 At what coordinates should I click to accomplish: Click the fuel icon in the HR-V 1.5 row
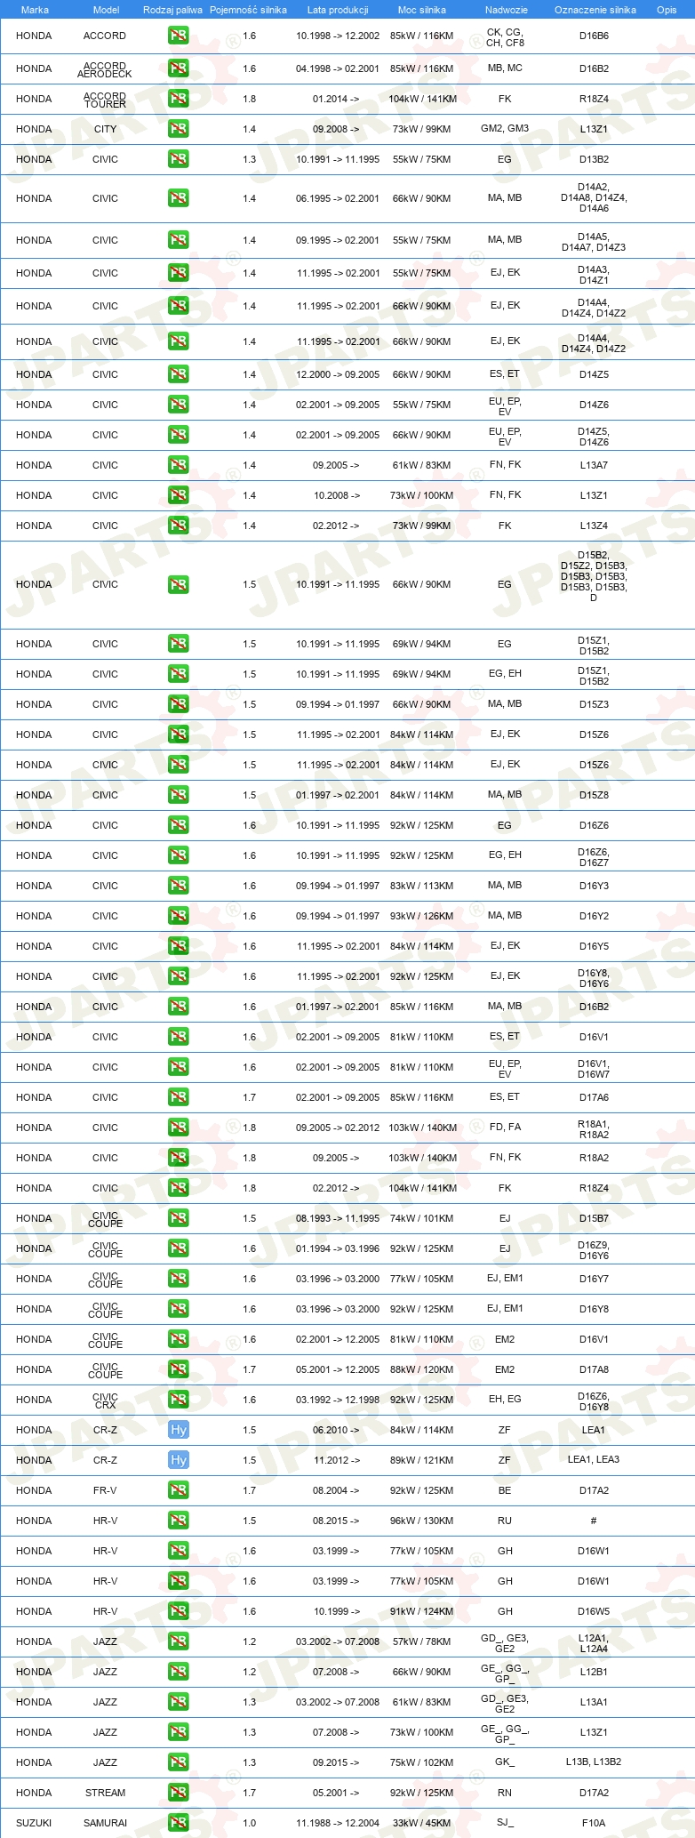(178, 1521)
